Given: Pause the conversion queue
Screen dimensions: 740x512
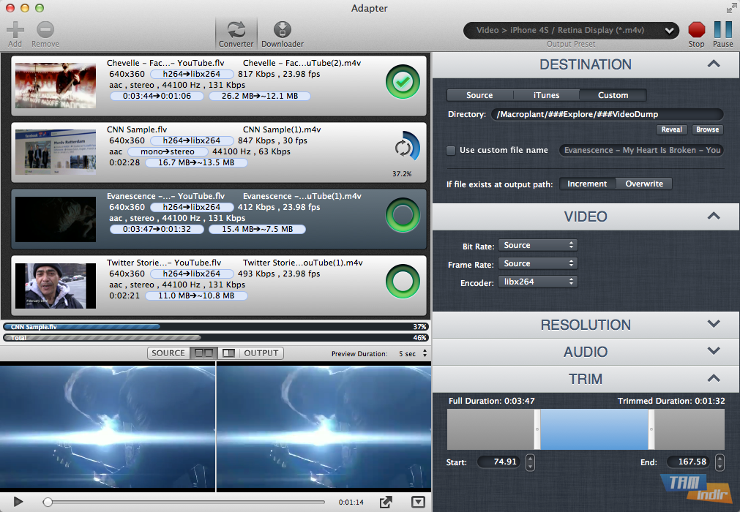Looking at the screenshot, I should click(x=723, y=30).
